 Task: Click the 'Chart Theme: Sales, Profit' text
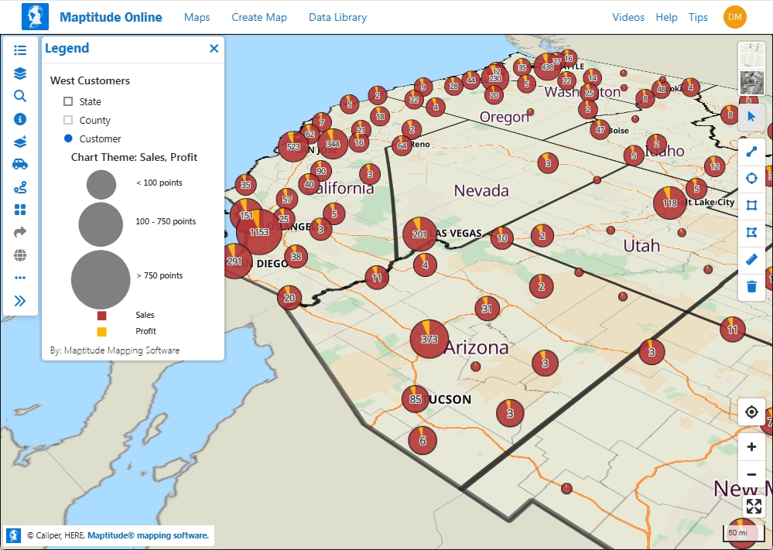pos(134,157)
